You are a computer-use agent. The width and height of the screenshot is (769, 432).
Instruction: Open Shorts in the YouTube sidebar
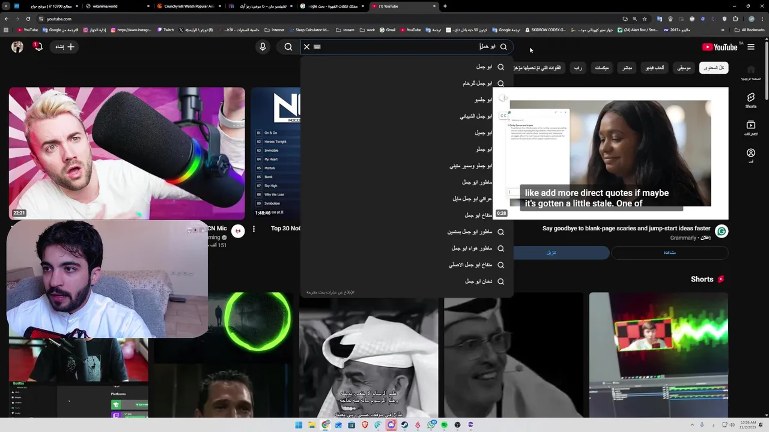pos(751,100)
